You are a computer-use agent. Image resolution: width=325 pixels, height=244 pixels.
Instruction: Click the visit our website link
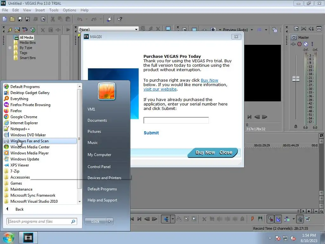click(160, 89)
